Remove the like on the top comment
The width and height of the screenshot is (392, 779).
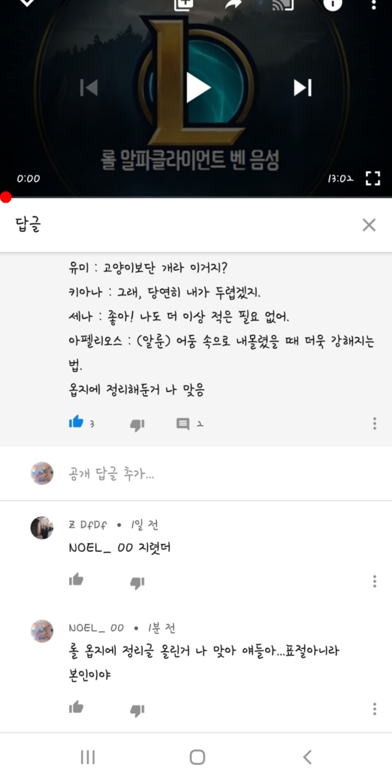pyautogui.click(x=76, y=422)
